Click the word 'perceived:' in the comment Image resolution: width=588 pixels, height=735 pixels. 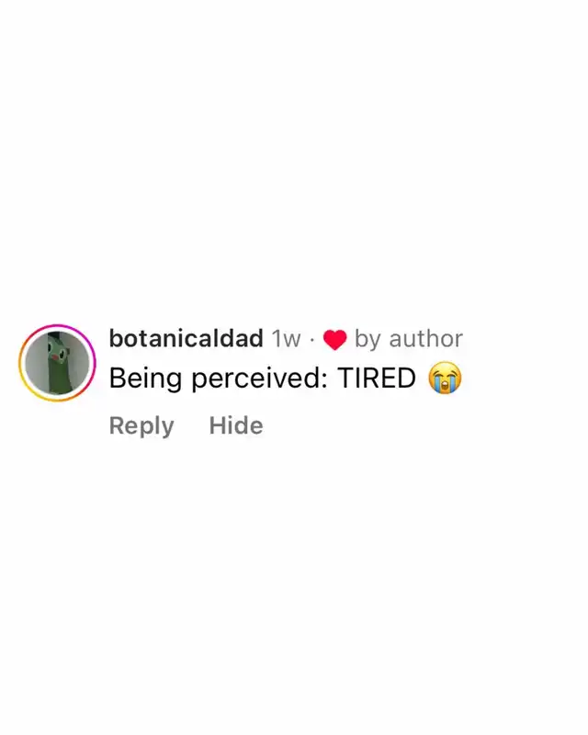tap(259, 379)
